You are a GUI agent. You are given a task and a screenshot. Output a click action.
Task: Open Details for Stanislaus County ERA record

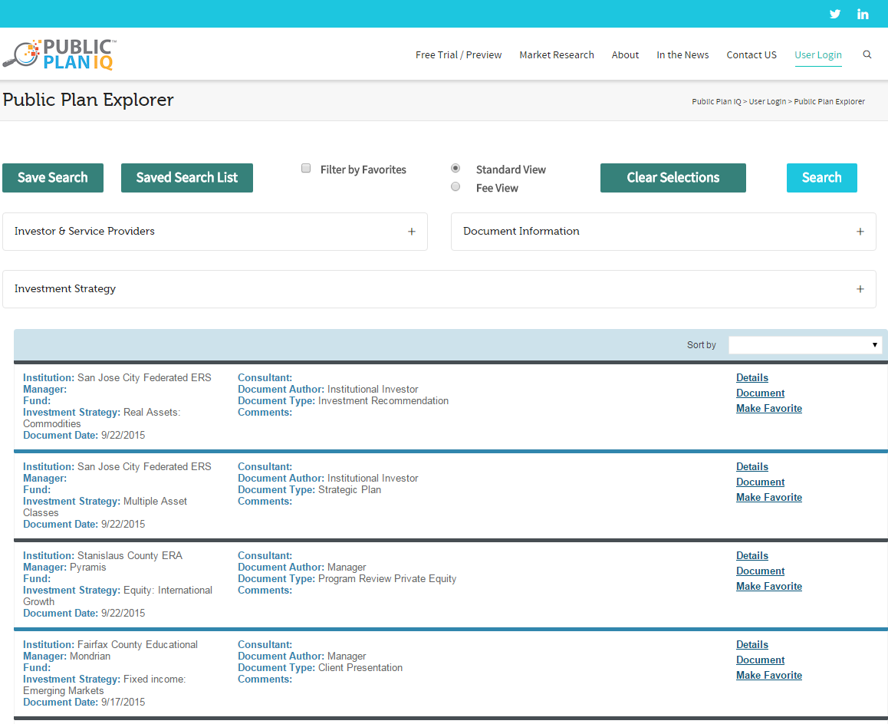(x=752, y=556)
